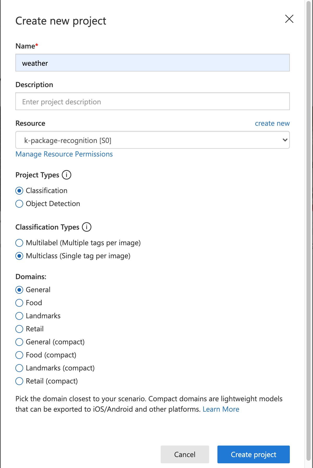
Task: Close the Create new project dialog
Action: click(289, 19)
